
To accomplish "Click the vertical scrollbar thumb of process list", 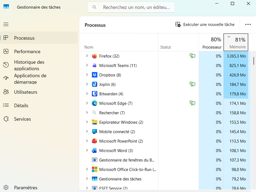I will 254,61.
